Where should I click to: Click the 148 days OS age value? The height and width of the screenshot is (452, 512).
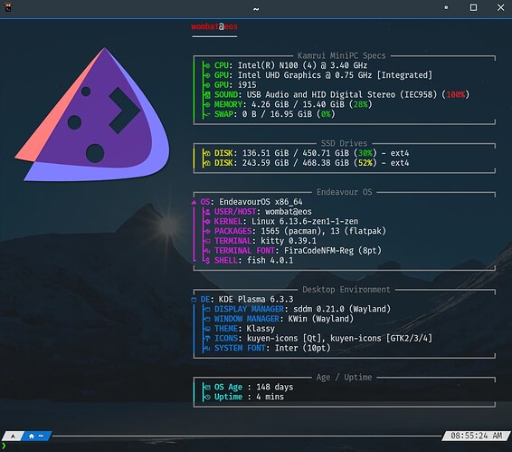click(275, 388)
